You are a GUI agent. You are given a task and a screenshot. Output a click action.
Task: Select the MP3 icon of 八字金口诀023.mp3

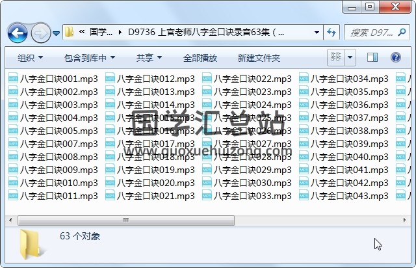click(x=207, y=92)
